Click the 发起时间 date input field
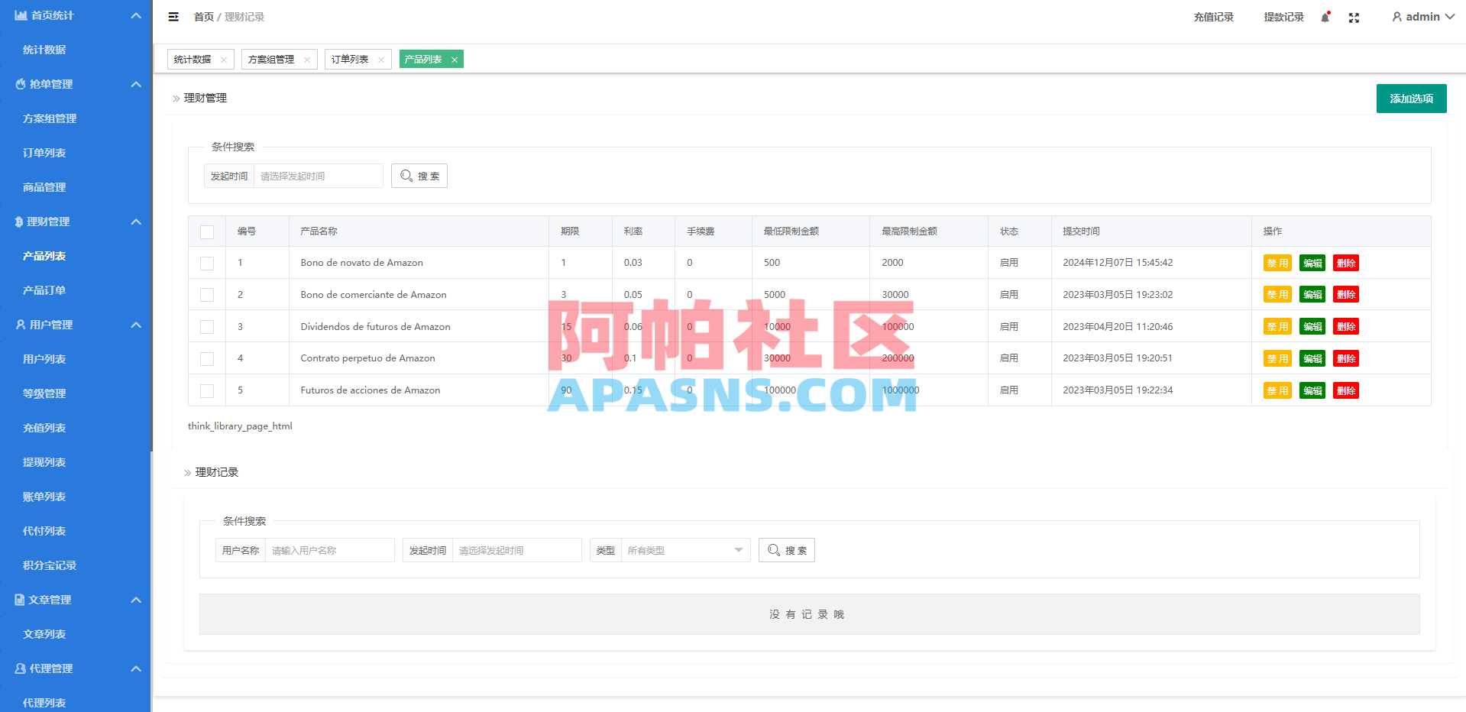Viewport: 1466px width, 712px height. [x=318, y=175]
